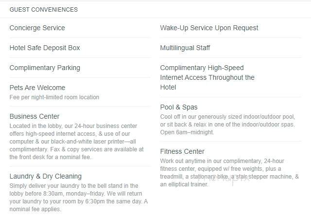Select Laundry & Dry Cleaning heading
Screen dimensions: 311x218
pos(46,176)
